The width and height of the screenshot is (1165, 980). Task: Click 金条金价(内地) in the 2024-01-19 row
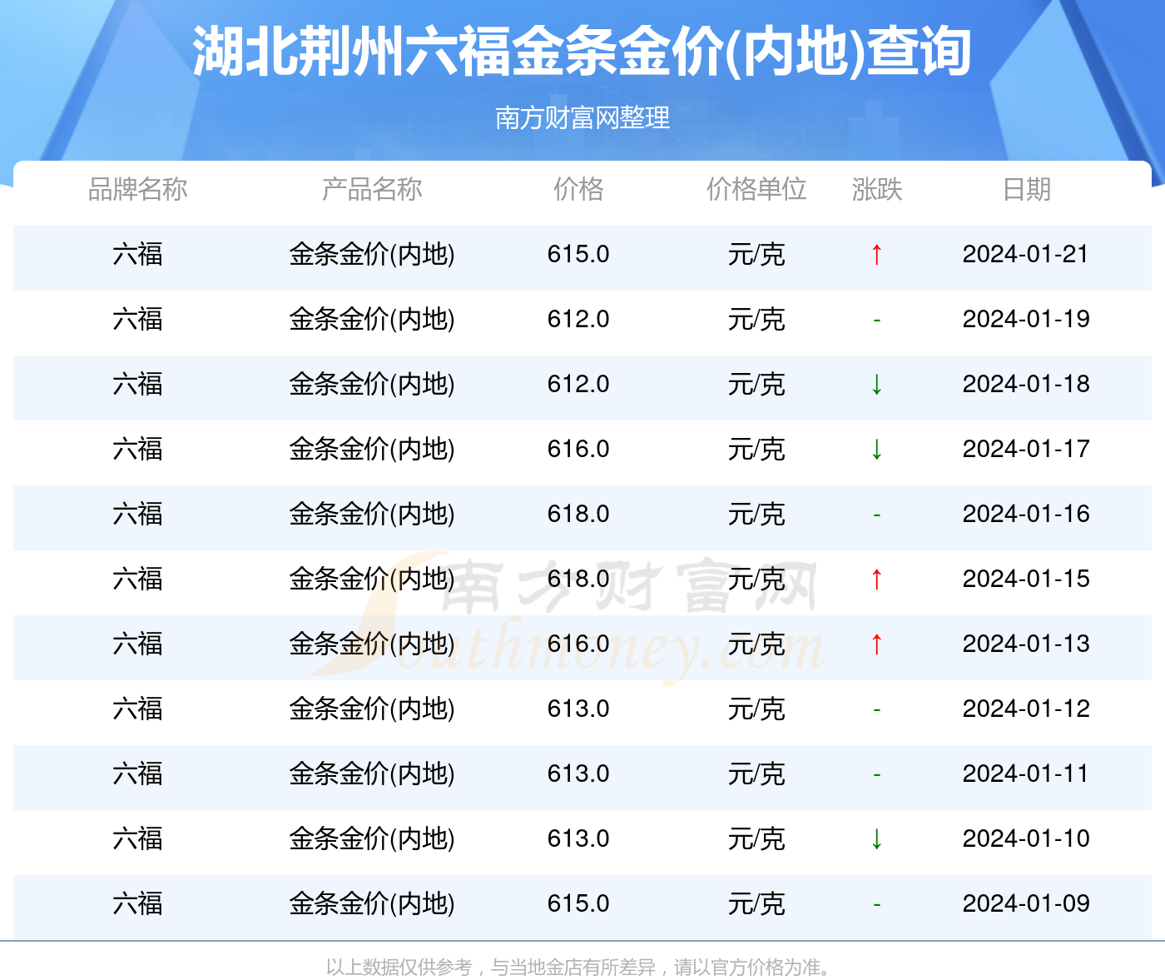point(372,319)
